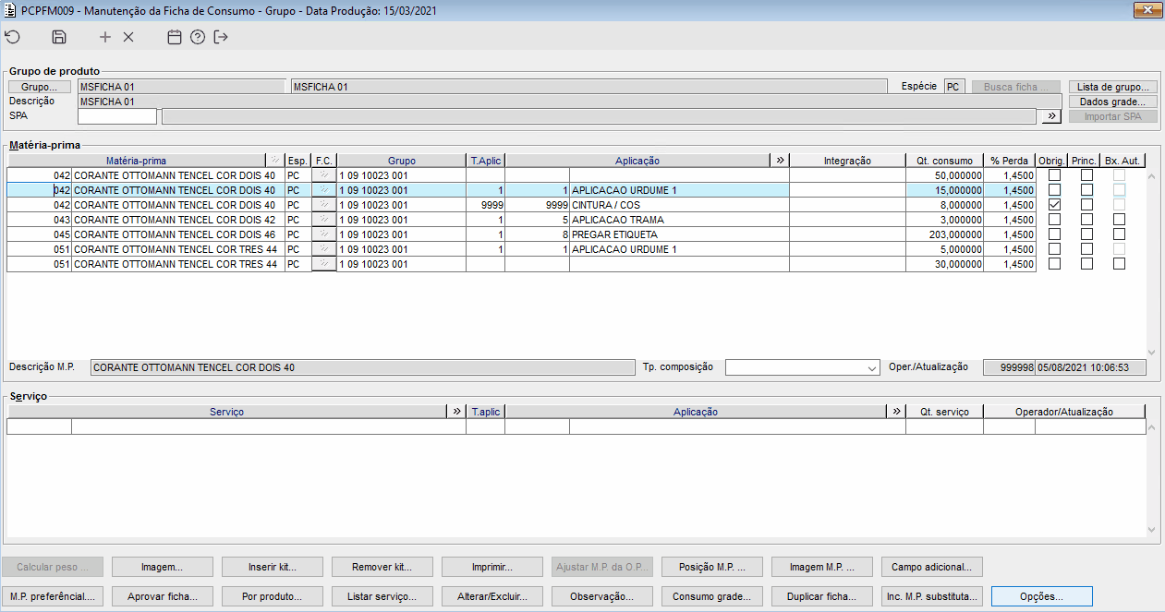This screenshot has height=612, width=1165.
Task: Check Bx. Aut. box in PREGAR ETIQUETA row
Action: 1119,234
